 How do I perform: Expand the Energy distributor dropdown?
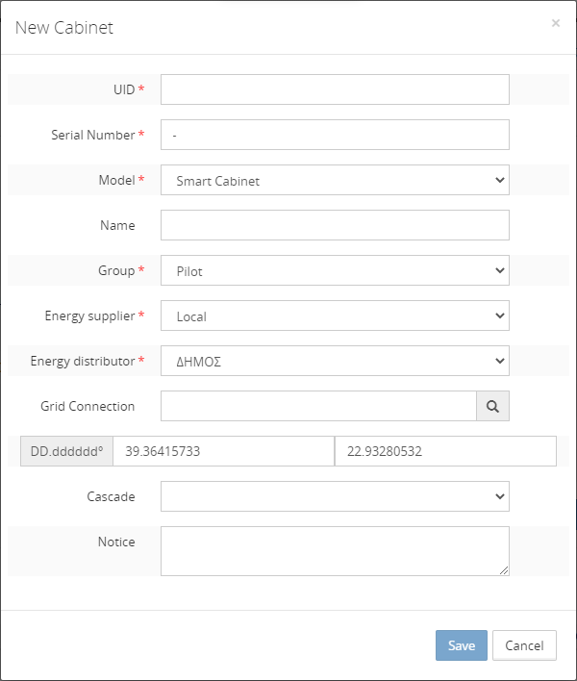[x=335, y=361]
